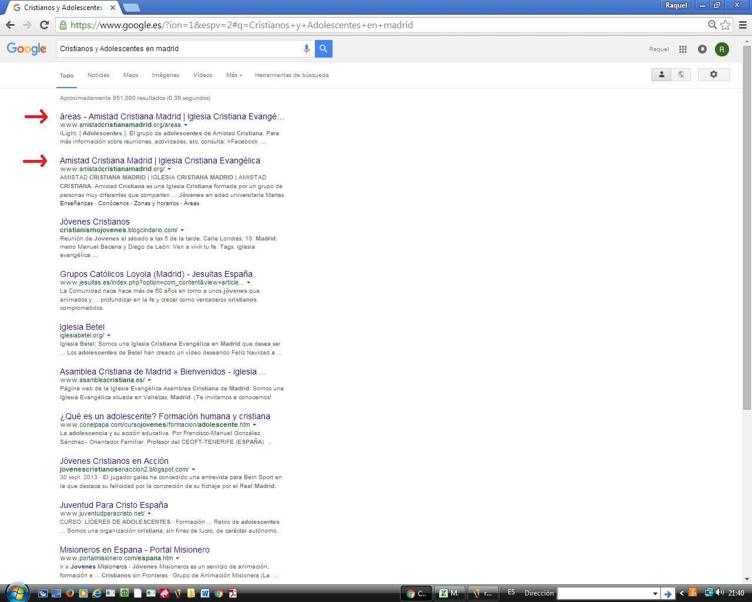Click the page vertical scrollbar thumb

click(747, 228)
